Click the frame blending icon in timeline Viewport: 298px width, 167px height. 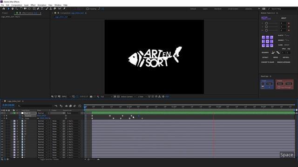point(70,106)
